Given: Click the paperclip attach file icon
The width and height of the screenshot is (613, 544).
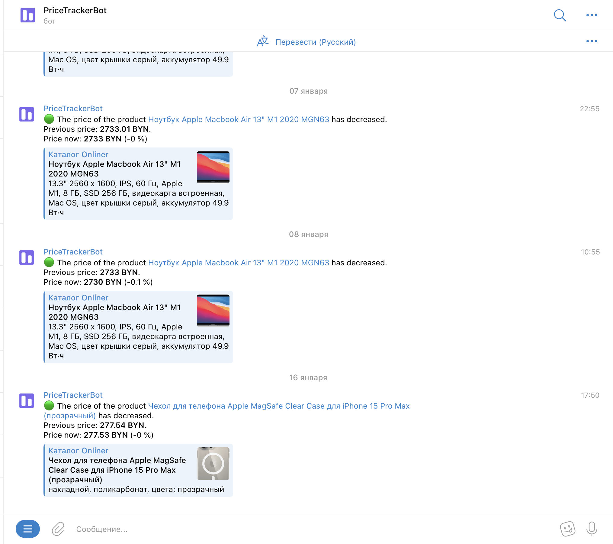Looking at the screenshot, I should click(x=58, y=529).
